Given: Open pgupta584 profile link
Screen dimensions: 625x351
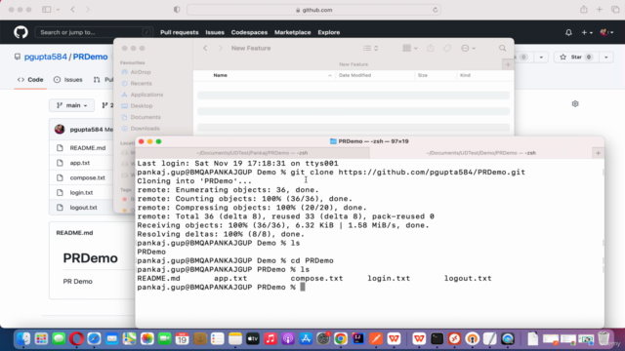Looking at the screenshot, I should click(46, 57).
